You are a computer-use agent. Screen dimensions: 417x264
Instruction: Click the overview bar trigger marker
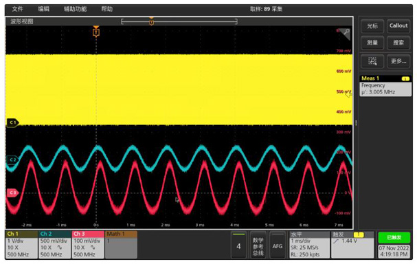[x=151, y=21]
